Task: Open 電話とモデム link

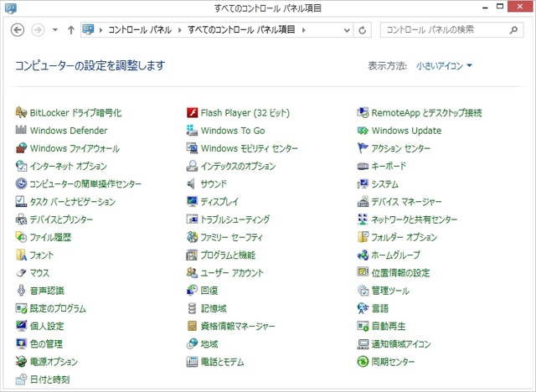Action: 222,361
